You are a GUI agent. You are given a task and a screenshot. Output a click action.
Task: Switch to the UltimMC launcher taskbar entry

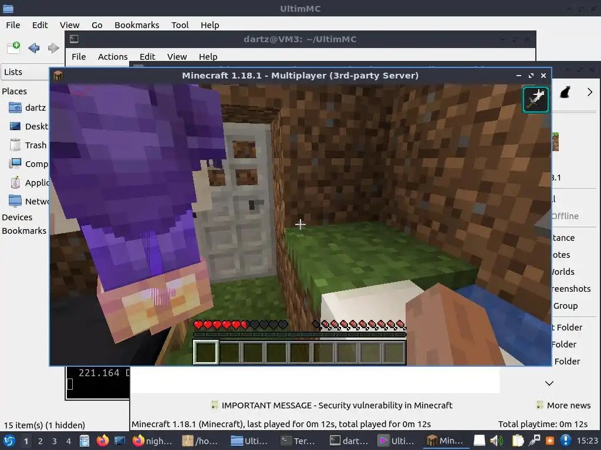tap(397, 441)
